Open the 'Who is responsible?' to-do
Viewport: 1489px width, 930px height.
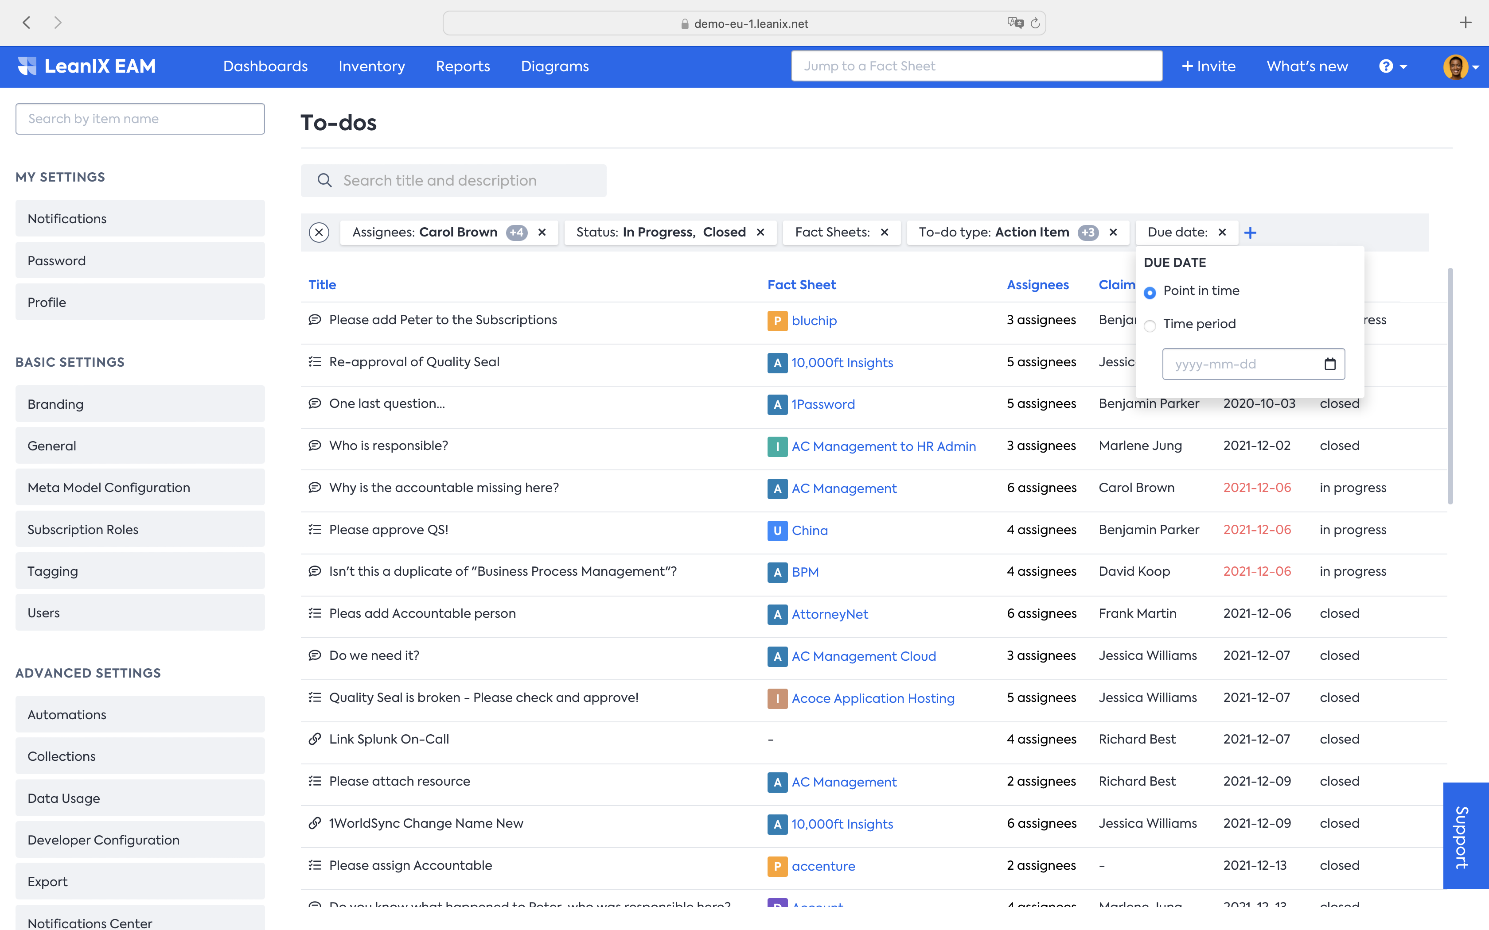(388, 446)
